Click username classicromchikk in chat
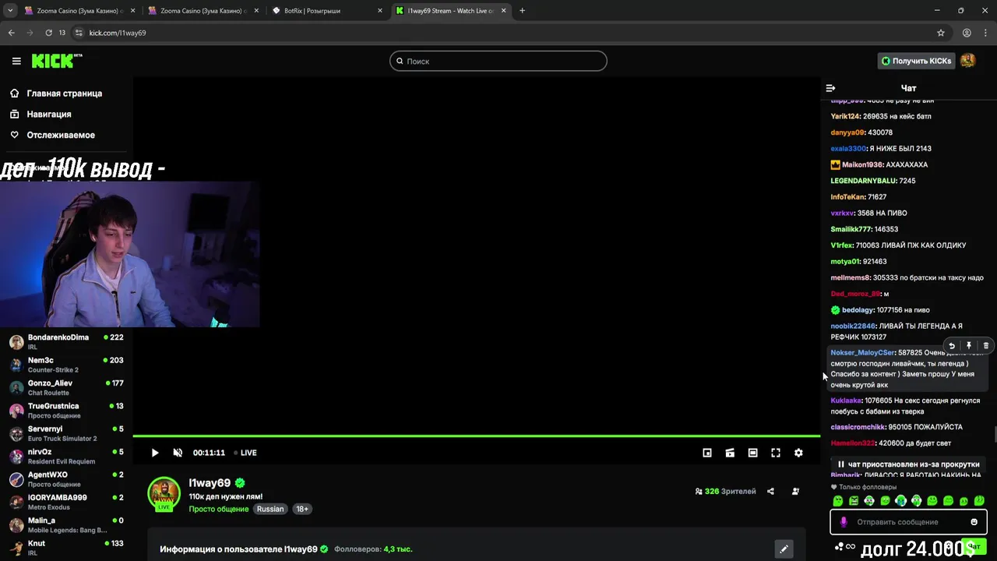Image resolution: width=997 pixels, height=561 pixels. click(858, 427)
